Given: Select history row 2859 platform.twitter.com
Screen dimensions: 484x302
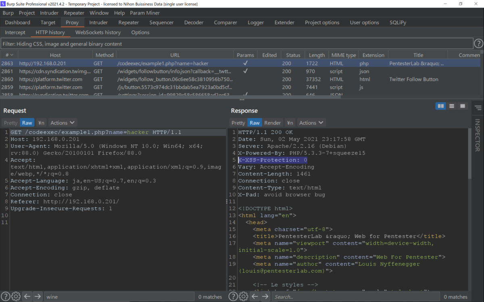Looking at the screenshot, I should click(x=240, y=87).
